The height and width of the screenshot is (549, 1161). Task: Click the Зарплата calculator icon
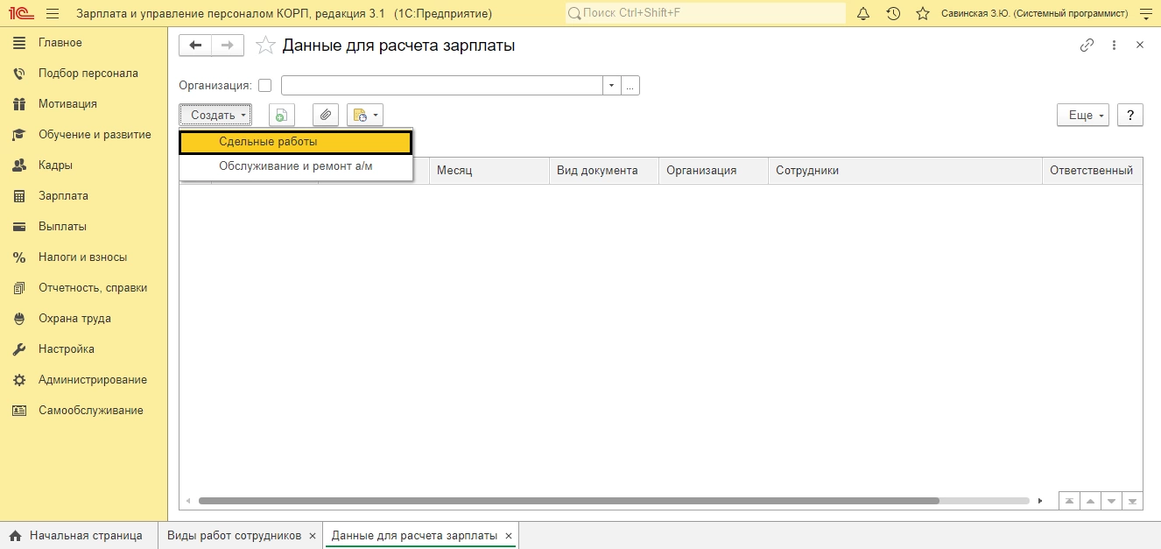click(x=19, y=196)
